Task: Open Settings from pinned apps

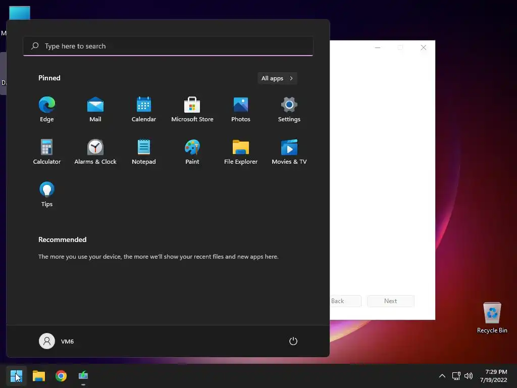Action: [289, 110]
